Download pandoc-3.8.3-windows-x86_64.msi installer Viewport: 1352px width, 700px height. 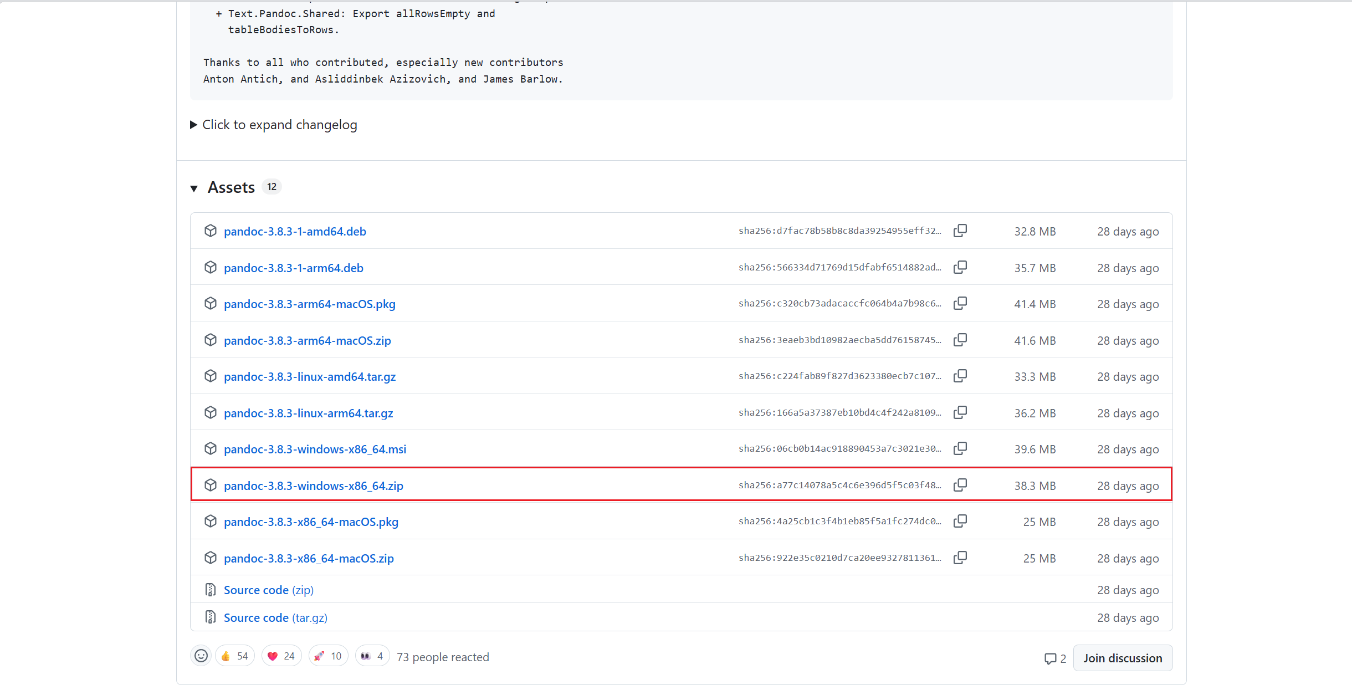click(x=315, y=449)
